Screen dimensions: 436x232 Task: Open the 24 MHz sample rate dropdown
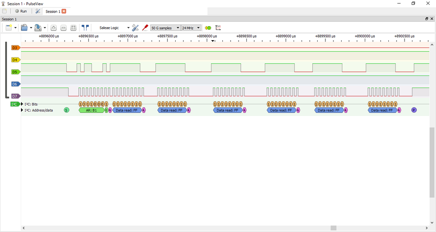pos(191,28)
